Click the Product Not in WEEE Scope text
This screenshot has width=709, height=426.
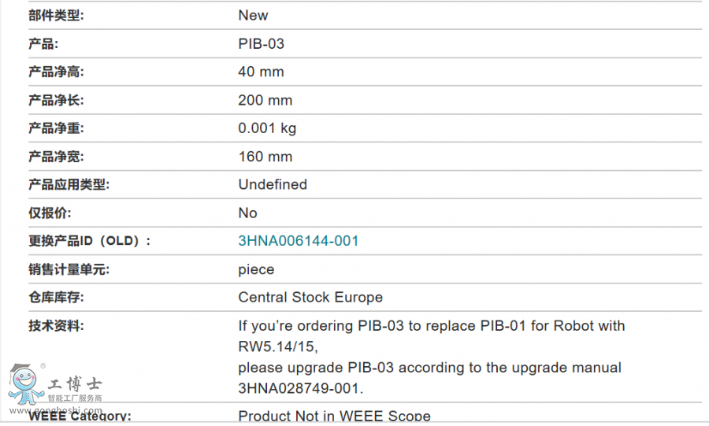[334, 417]
